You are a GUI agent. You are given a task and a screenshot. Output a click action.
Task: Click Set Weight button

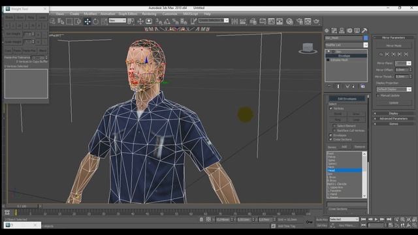click(13, 34)
